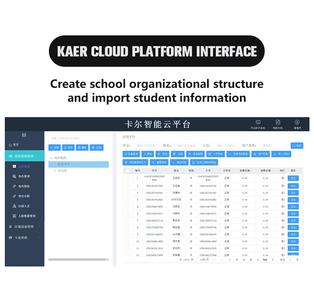Open 角色分配 in the sidebar
Image resolution: width=314 pixels, height=283 pixels.
pyautogui.click(x=21, y=196)
